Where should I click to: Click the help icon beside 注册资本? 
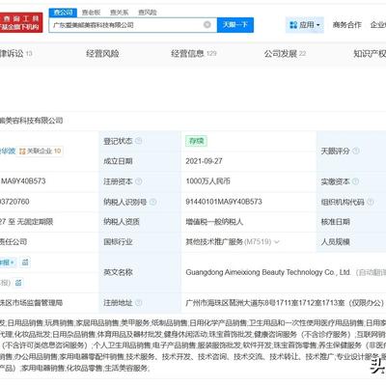[x=139, y=181]
